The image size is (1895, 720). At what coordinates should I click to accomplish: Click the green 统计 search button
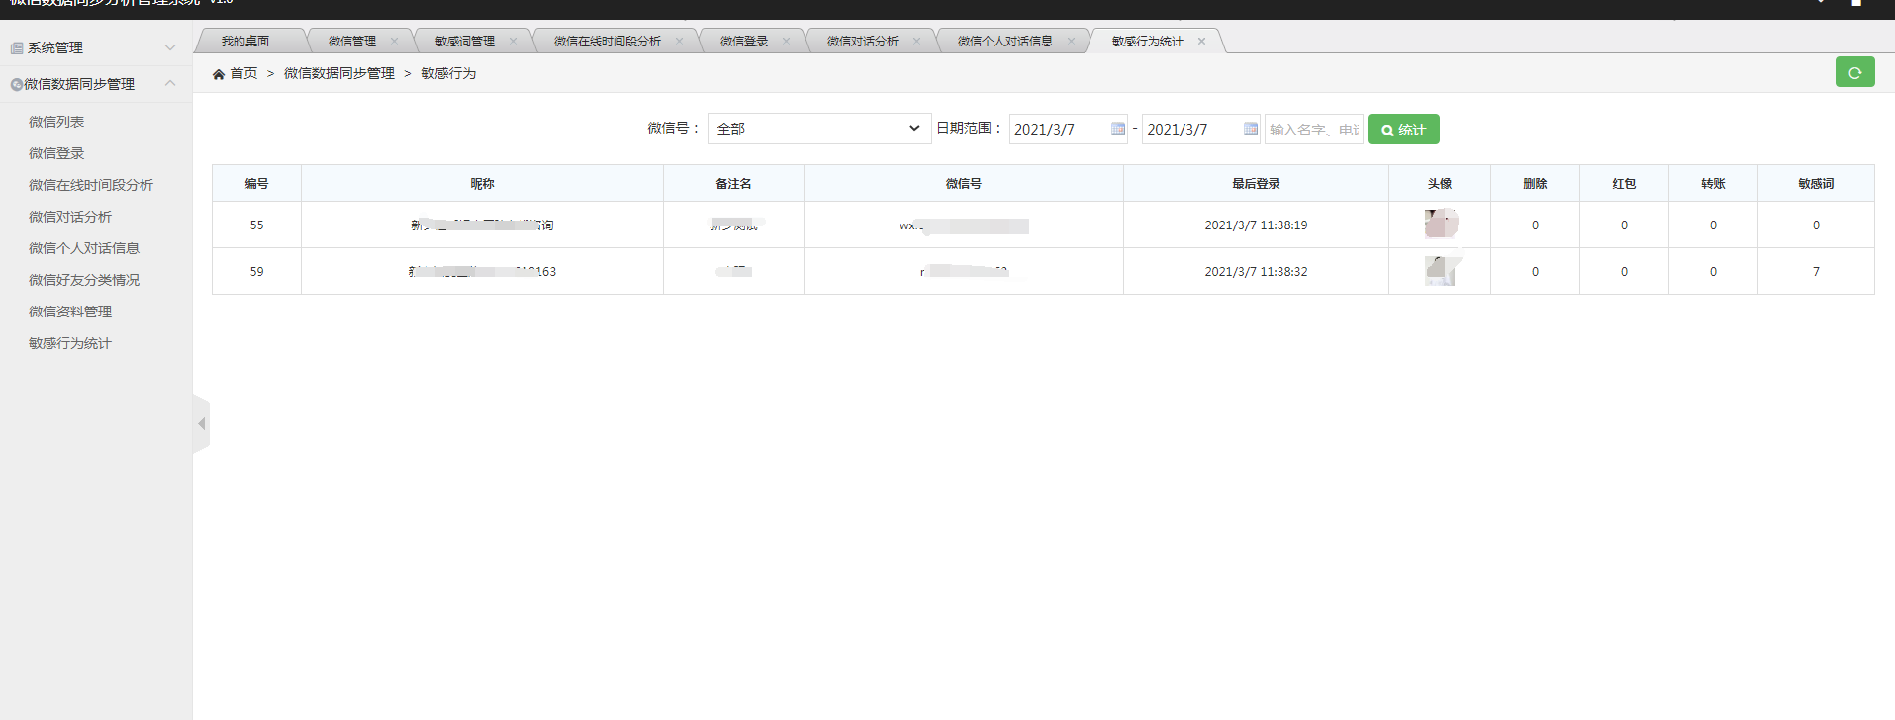1403,130
